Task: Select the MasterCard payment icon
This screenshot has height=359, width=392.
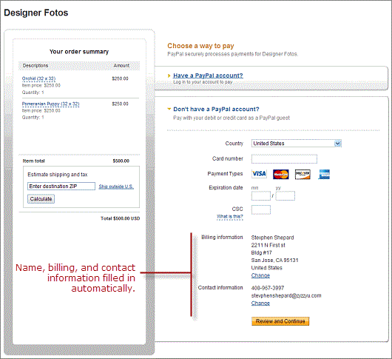Action: point(281,175)
